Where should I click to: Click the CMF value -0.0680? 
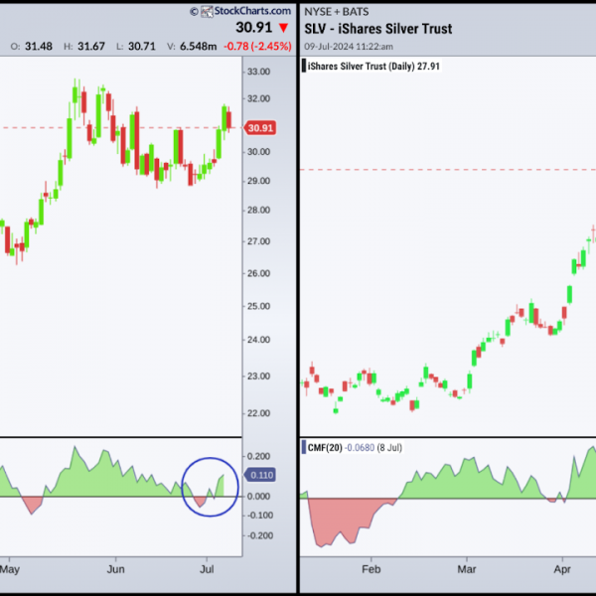[x=360, y=448]
